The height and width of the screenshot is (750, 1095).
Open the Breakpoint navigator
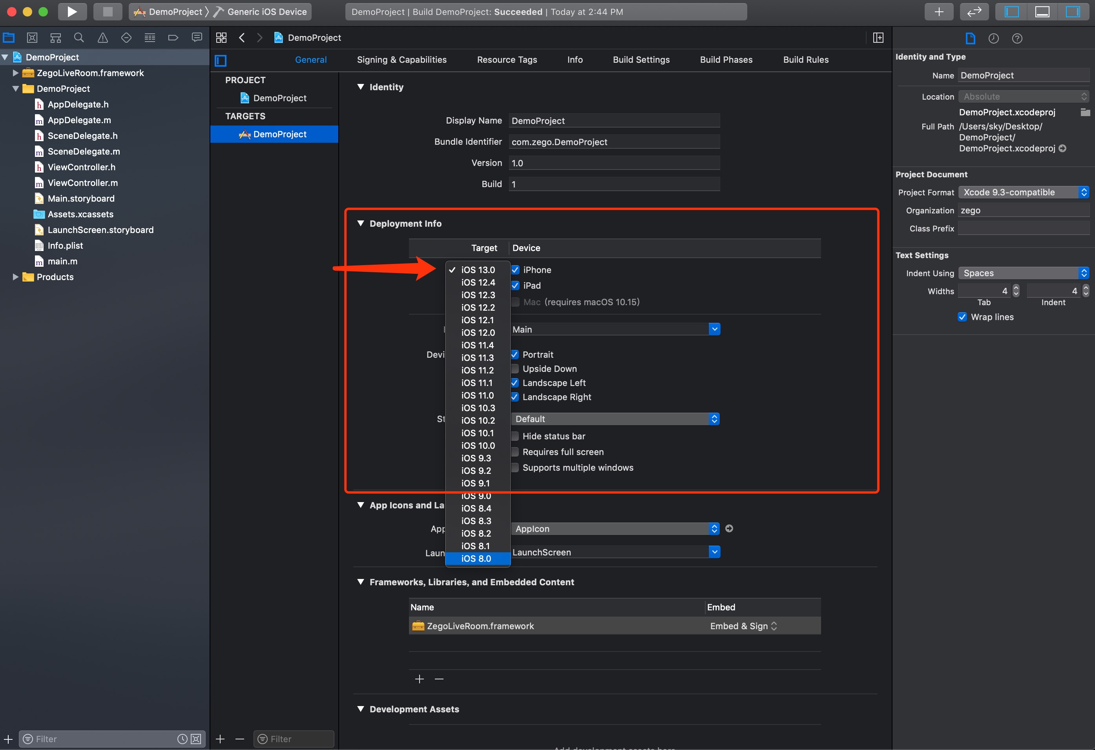[x=173, y=38]
